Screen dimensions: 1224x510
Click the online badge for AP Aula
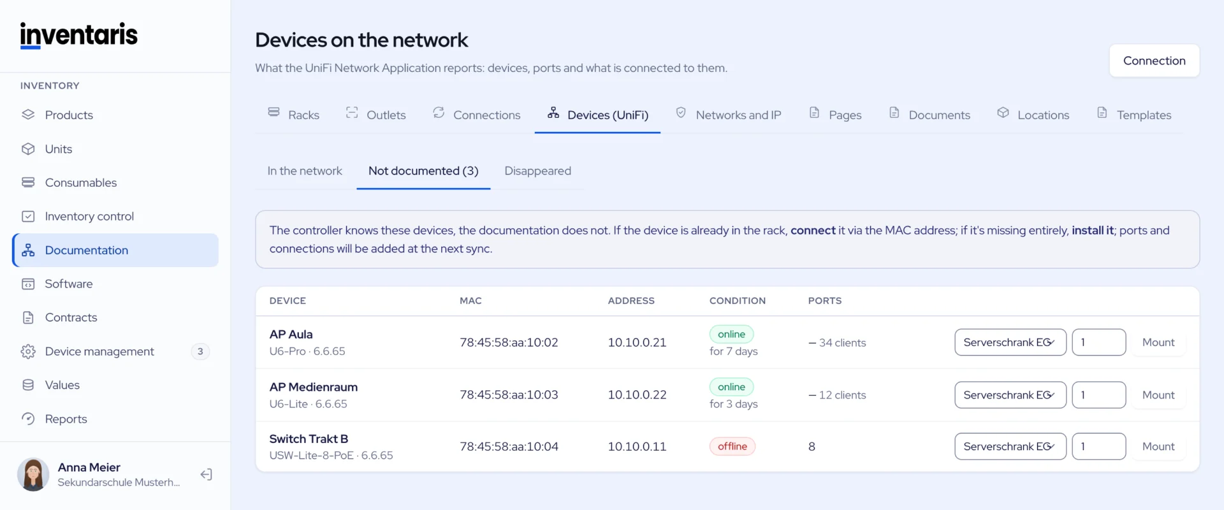(731, 334)
